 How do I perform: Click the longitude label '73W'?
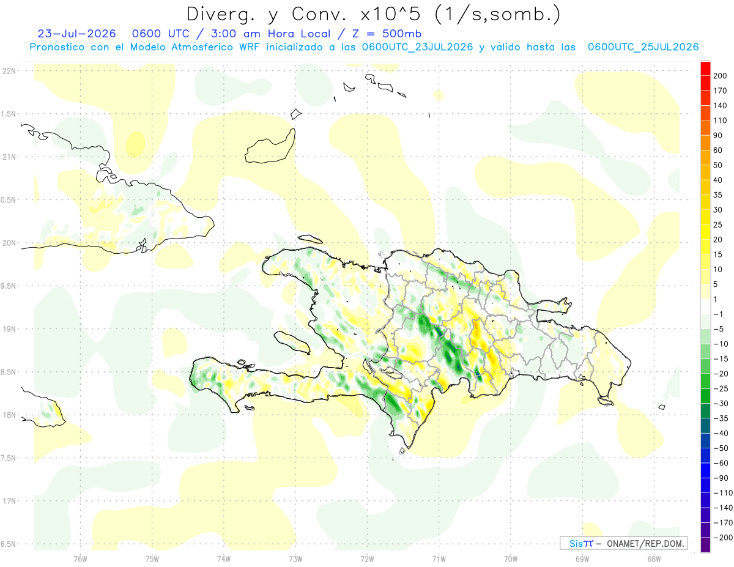[x=295, y=560]
